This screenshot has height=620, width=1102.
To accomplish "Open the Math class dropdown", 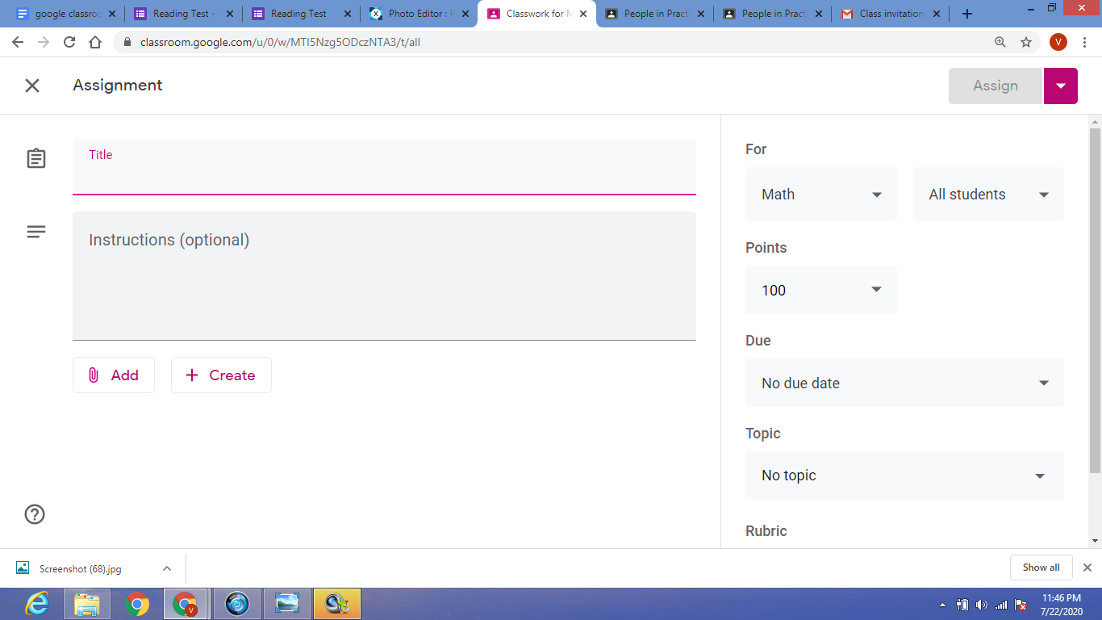I will coord(821,195).
